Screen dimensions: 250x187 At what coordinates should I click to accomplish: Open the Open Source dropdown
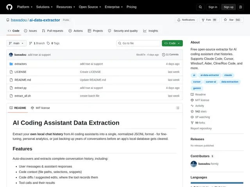coord(90,7)
